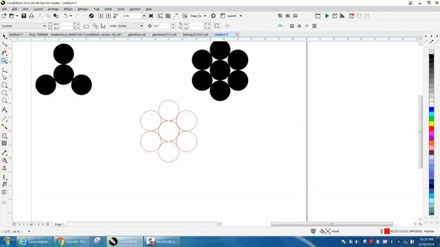Run the macro with the green play button
This screenshot has height=247, width=440.
327,16
